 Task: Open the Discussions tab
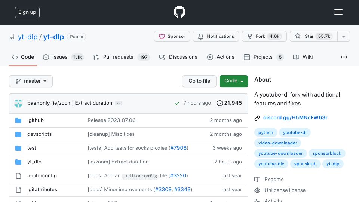tap(178, 57)
